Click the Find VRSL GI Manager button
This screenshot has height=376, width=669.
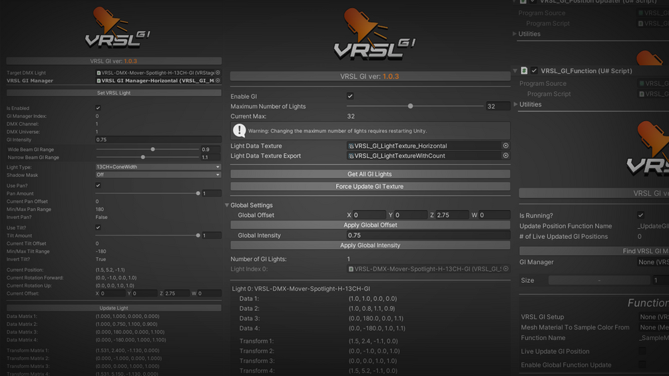click(594, 251)
